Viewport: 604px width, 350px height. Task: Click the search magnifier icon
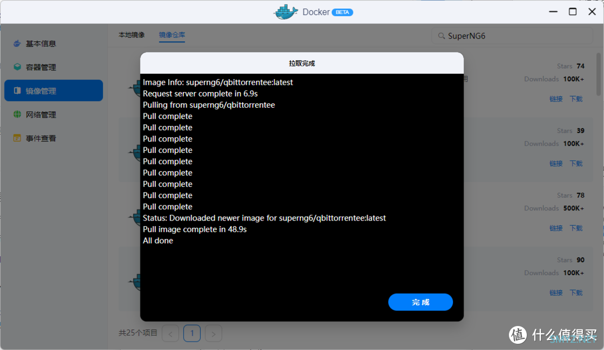441,36
